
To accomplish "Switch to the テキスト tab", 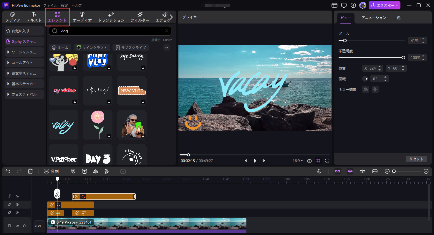I will [34, 17].
